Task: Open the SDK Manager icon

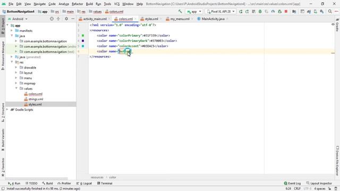Action: pyautogui.click(x=322, y=12)
